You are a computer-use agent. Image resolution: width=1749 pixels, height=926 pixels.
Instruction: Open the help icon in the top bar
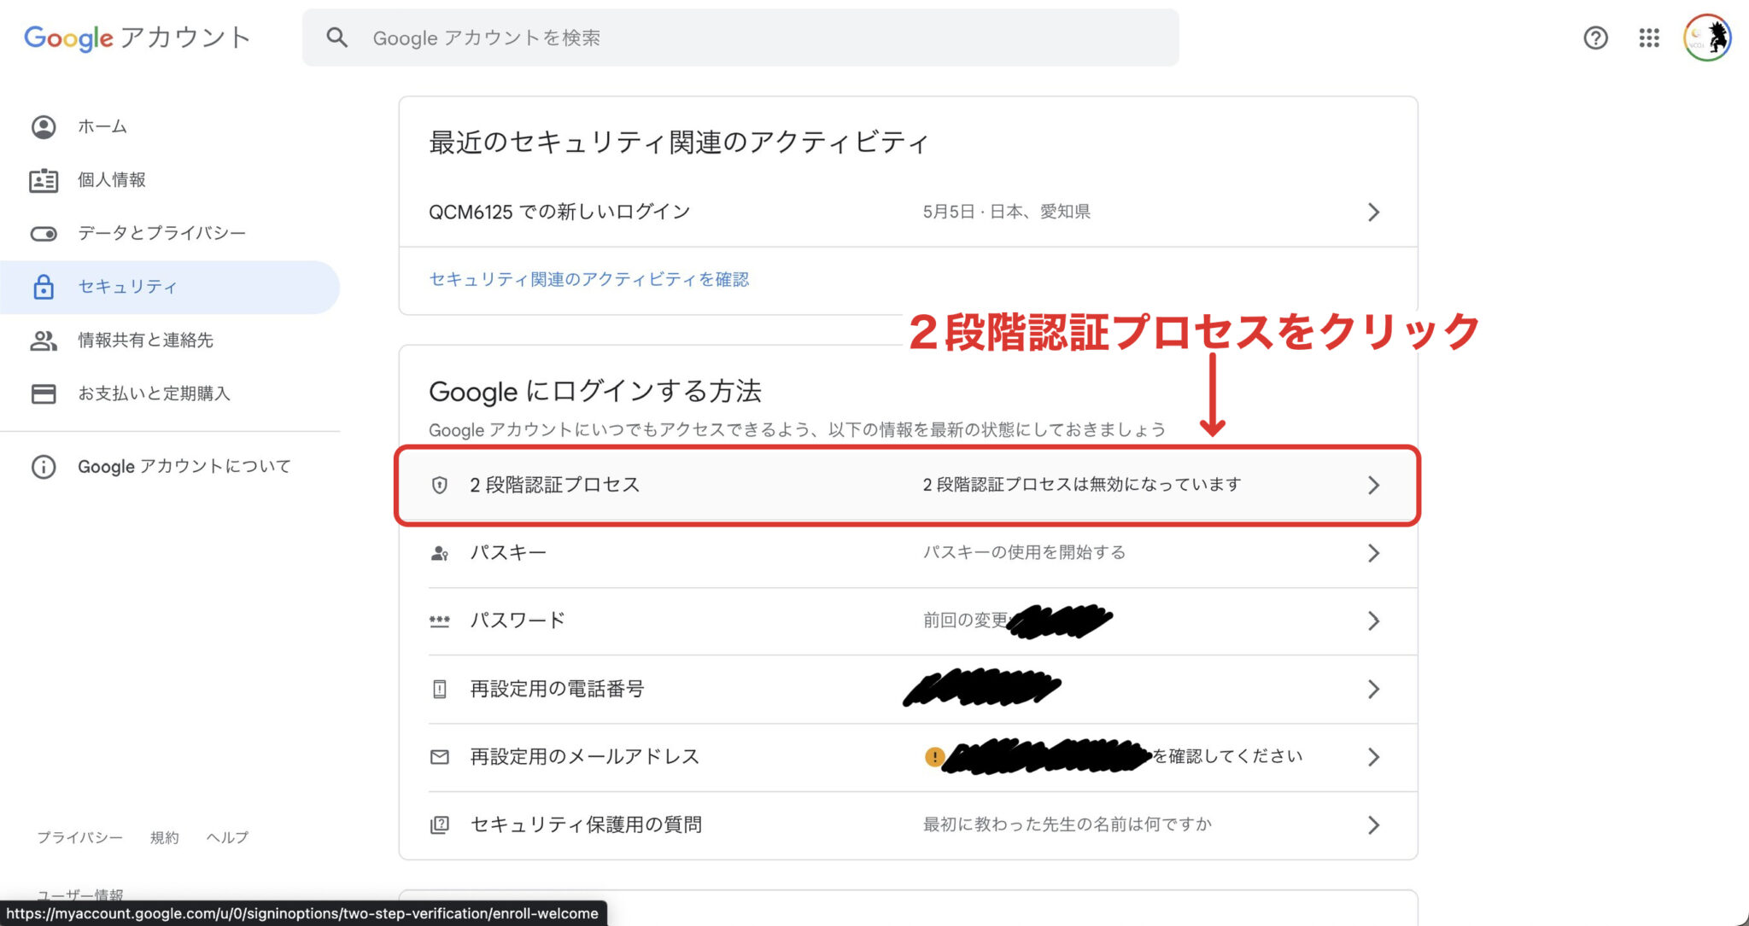1594,38
